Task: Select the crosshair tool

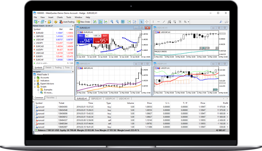Action: [x=147, y=22]
